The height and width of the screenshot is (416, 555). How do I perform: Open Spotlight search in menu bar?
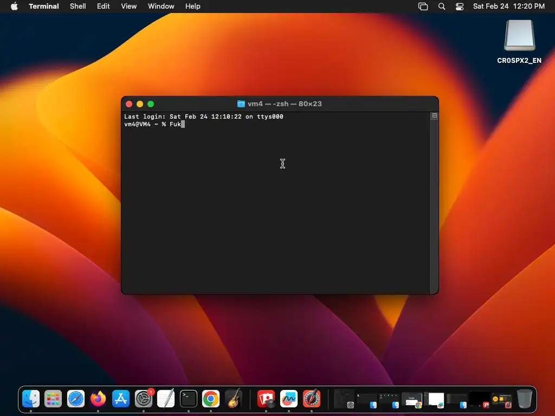coord(442,6)
